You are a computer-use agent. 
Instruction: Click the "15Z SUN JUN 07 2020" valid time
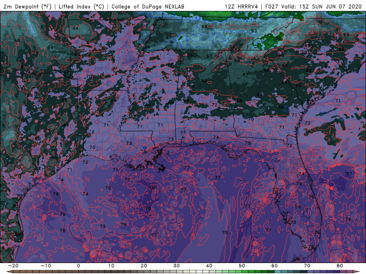(x=330, y=6)
